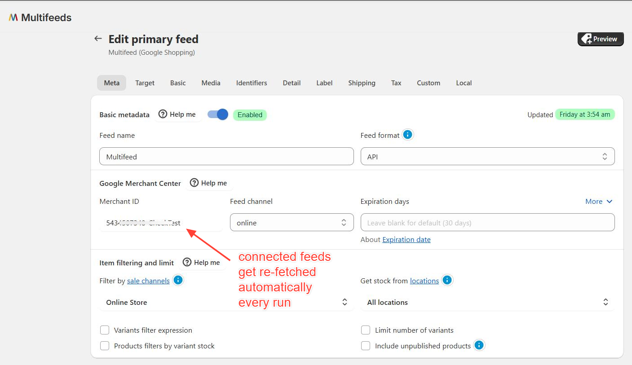Click the 'Friday at 3:54 am' updated badge
Screen dimensions: 632x365
(x=585, y=114)
